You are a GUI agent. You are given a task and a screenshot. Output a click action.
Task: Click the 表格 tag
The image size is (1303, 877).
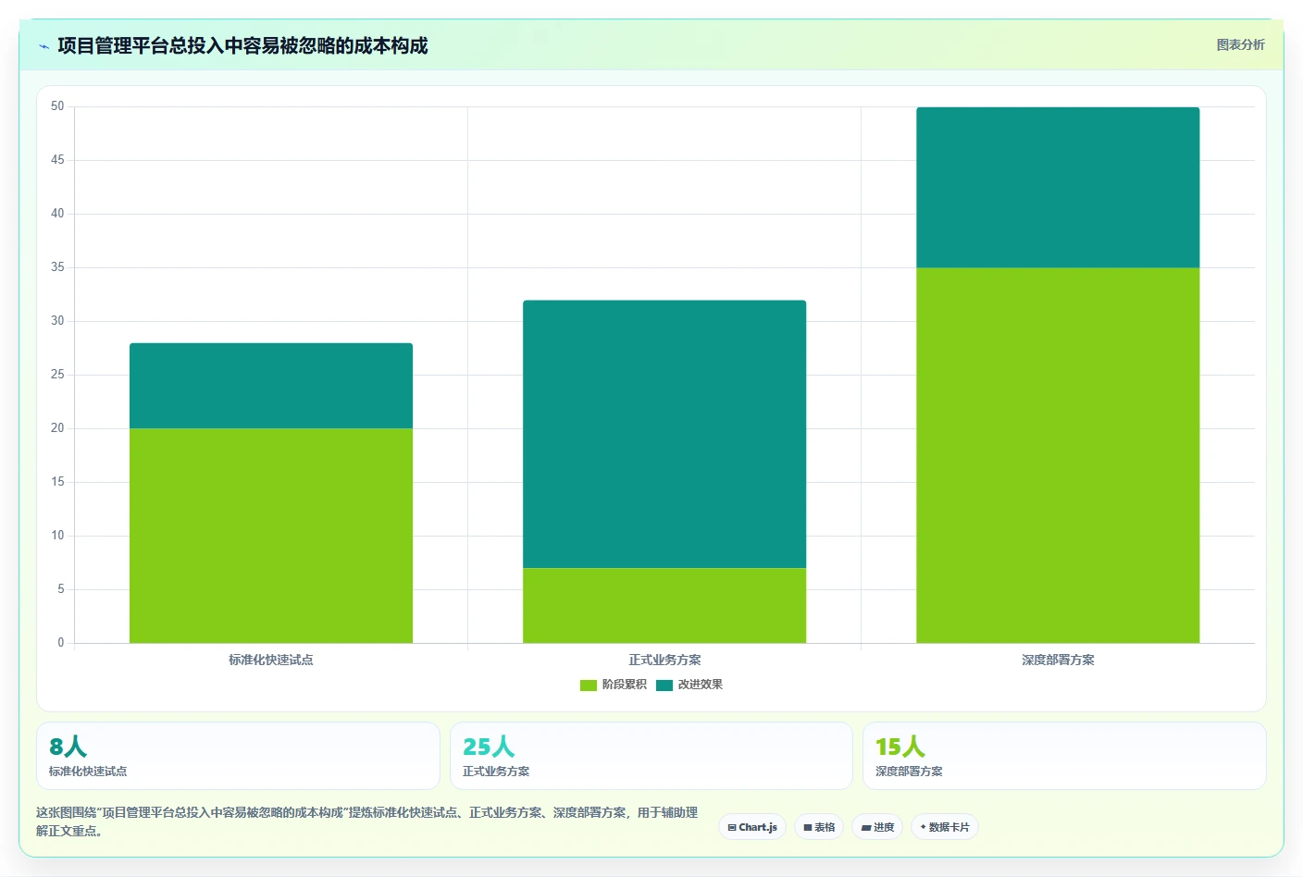click(819, 827)
